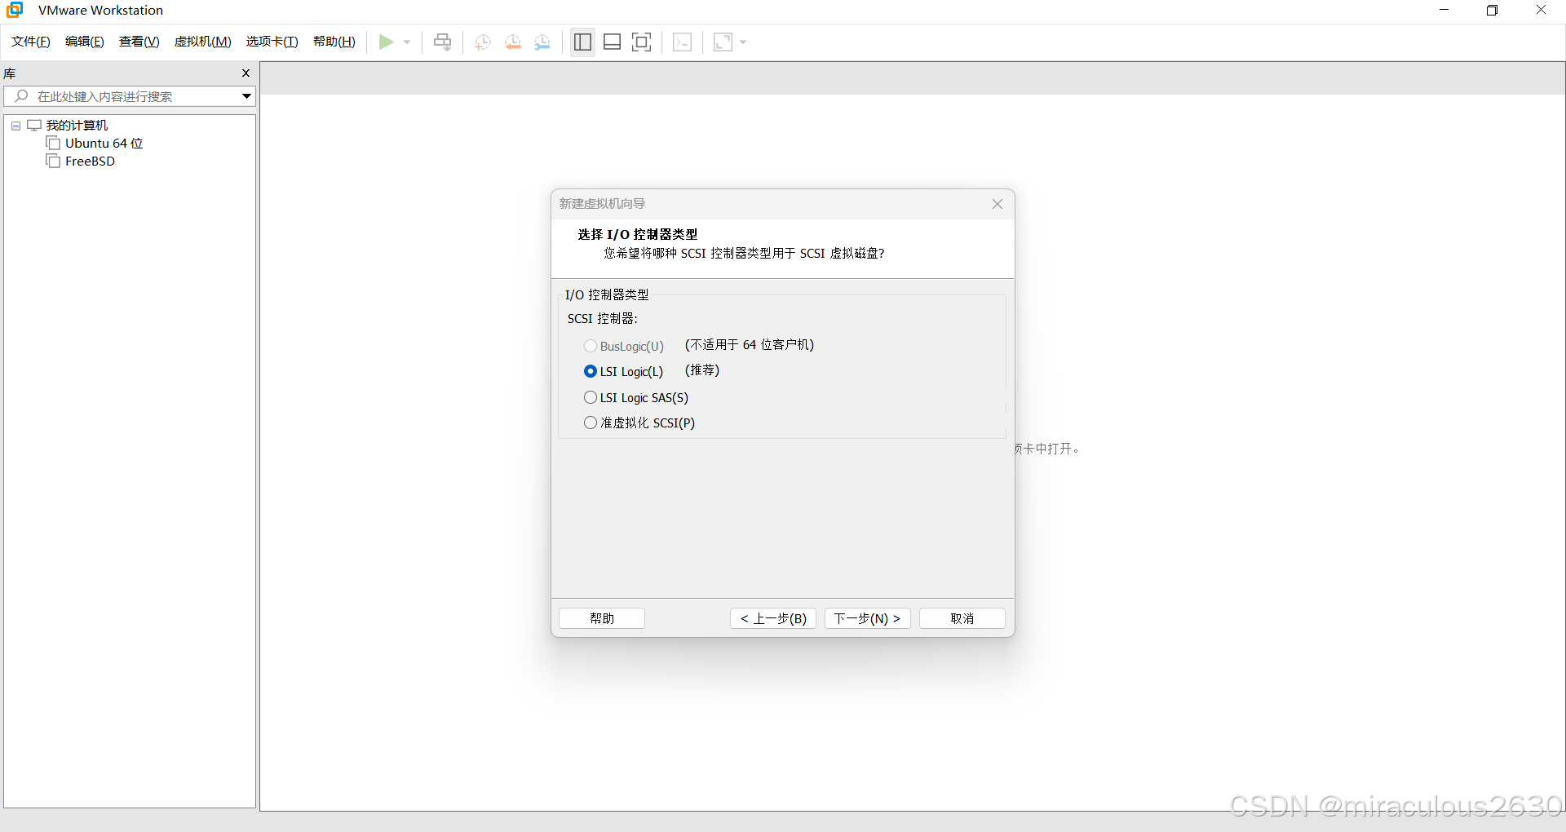Toggle the library sidebar view icon
Screen dimensions: 1566x832
(582, 42)
